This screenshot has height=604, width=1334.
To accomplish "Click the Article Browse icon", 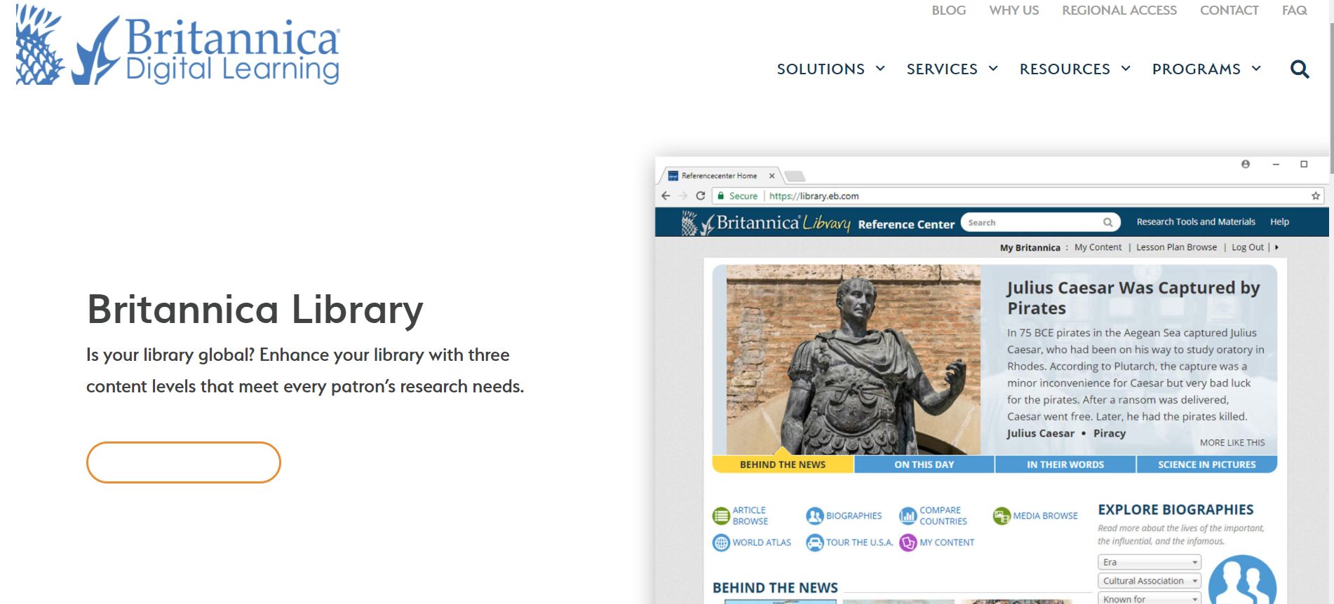I will point(721,516).
